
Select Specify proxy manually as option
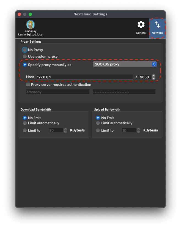[25, 65]
